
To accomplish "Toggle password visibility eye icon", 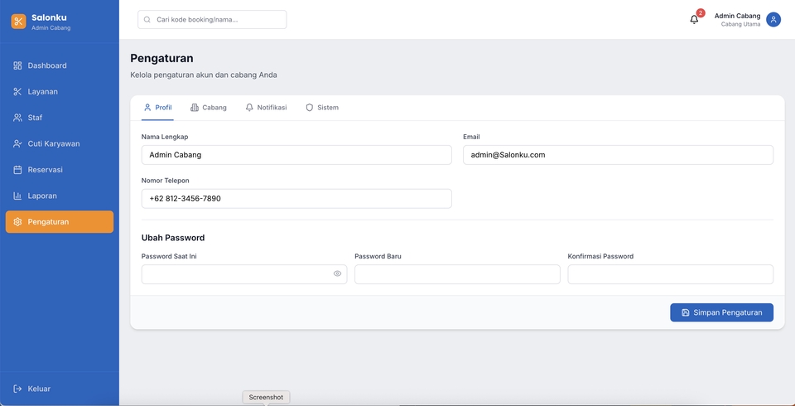I will (x=337, y=273).
